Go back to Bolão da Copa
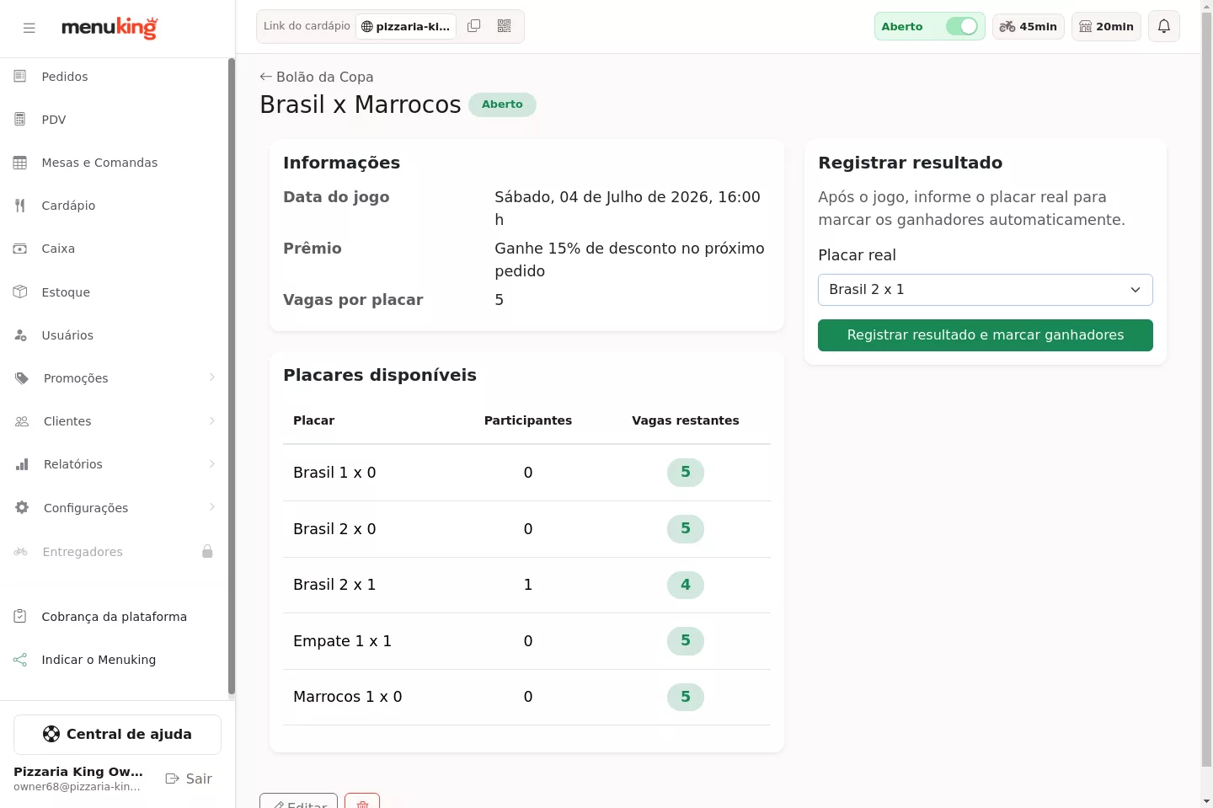The image size is (1213, 808). (x=317, y=77)
